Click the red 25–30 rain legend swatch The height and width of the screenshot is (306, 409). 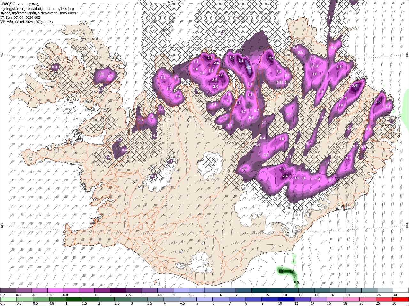click(384, 299)
